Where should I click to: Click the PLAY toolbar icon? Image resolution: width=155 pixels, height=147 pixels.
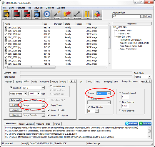click(x=47, y=15)
